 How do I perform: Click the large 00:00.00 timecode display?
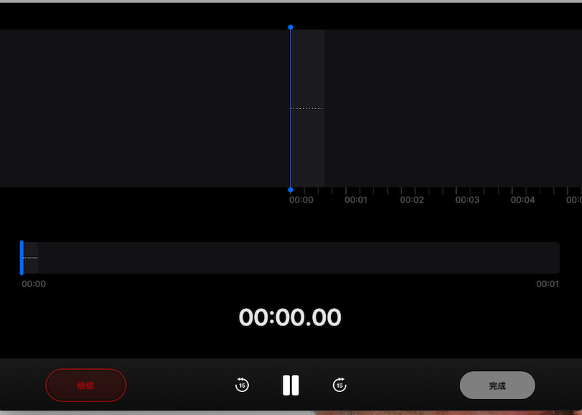point(290,317)
